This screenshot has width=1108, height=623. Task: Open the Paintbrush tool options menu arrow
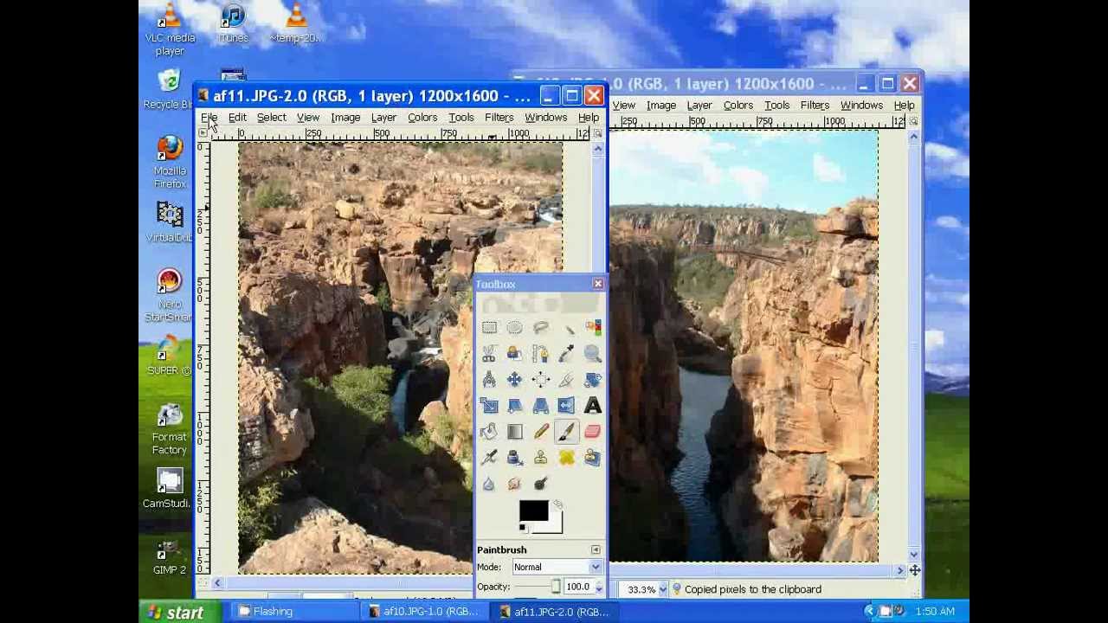point(596,549)
